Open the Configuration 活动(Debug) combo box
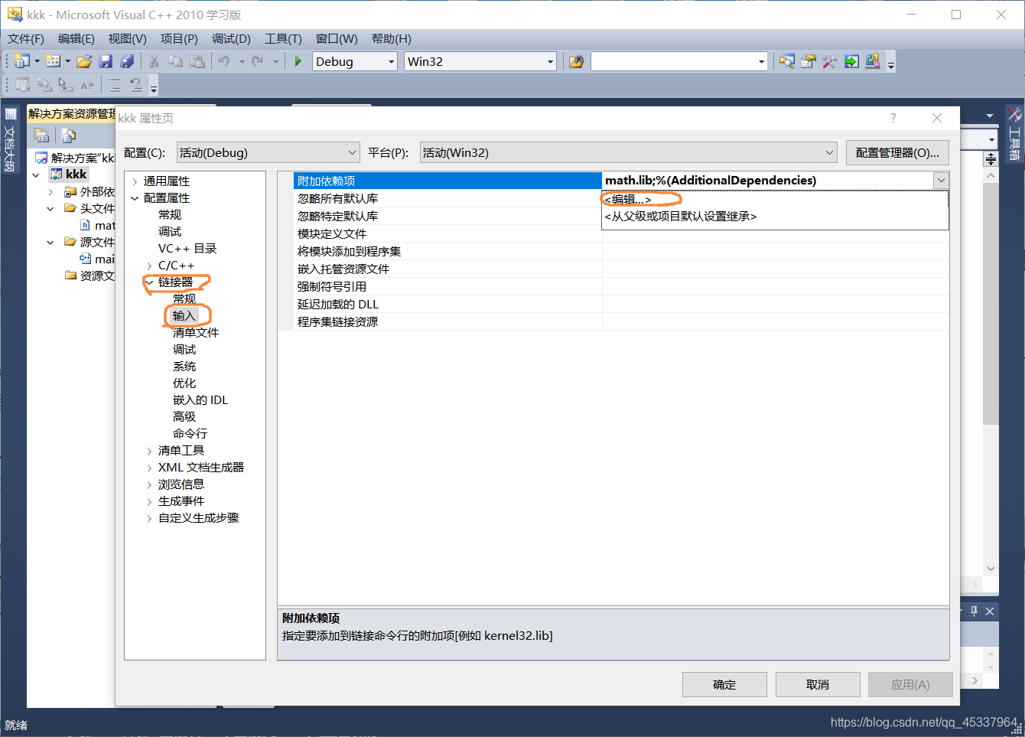This screenshot has width=1025, height=737. [x=268, y=152]
